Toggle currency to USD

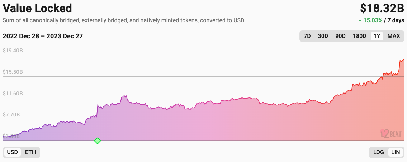coord(13,152)
